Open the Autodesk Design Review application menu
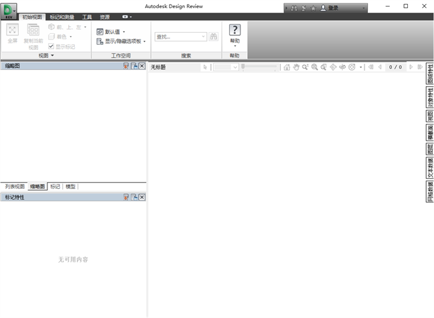The width and height of the screenshot is (434, 318). pyautogui.click(x=9, y=11)
